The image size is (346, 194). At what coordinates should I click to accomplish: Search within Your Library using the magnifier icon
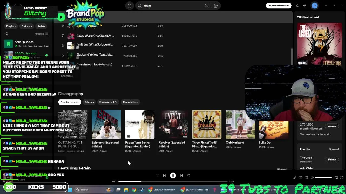tap(7, 34)
